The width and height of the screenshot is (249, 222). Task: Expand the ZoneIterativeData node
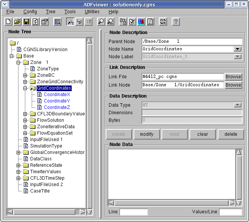tap(25, 127)
